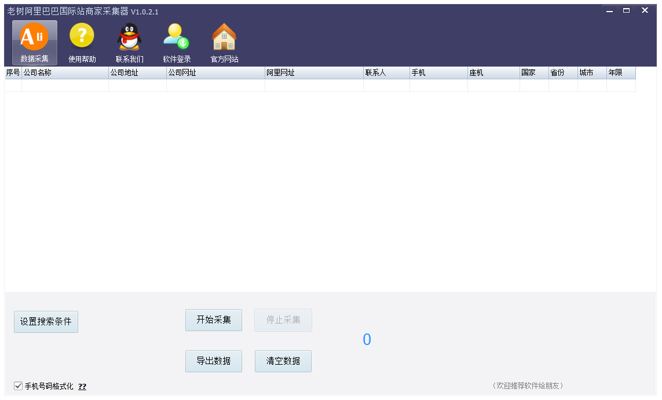Export results using 导出数据 button
The image size is (662, 400).
point(214,361)
